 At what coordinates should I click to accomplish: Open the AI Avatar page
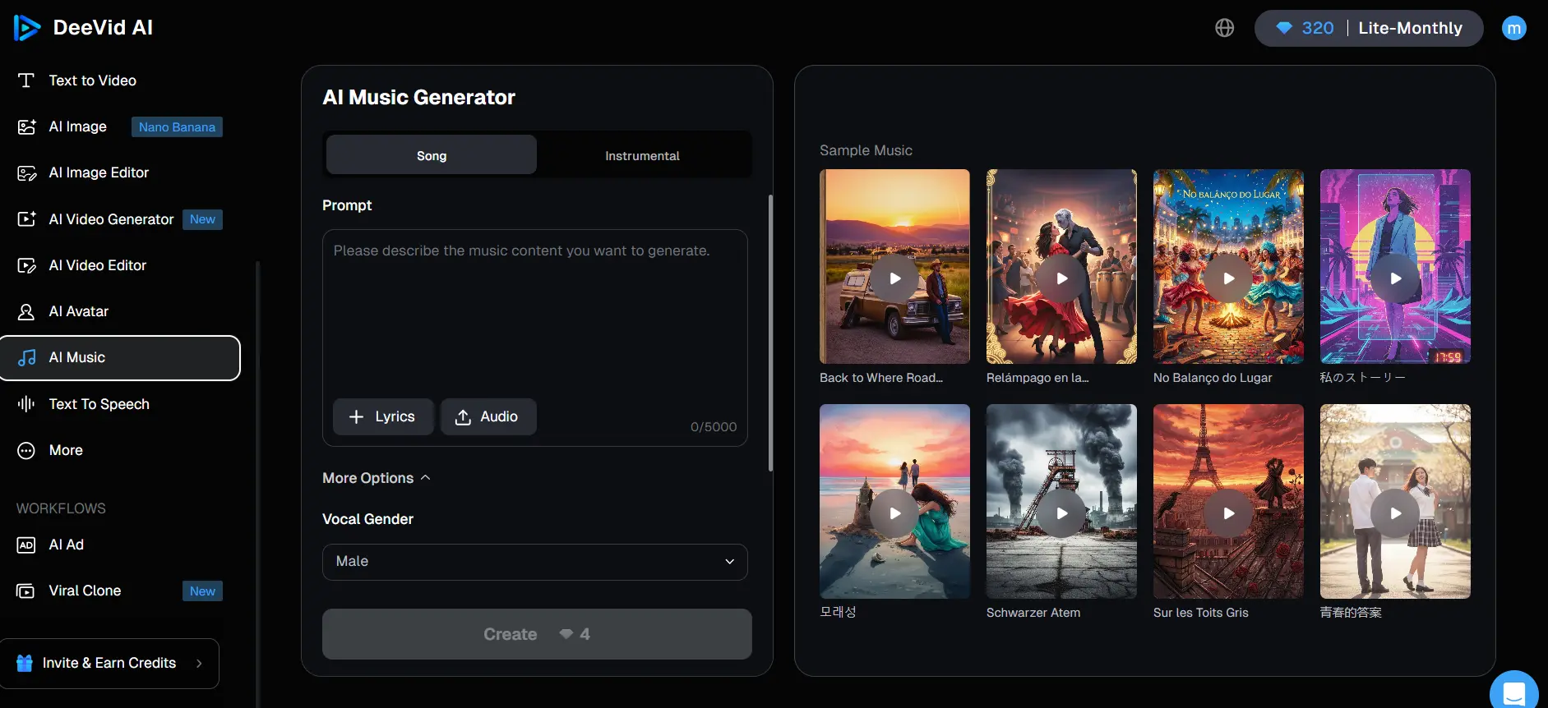(79, 311)
